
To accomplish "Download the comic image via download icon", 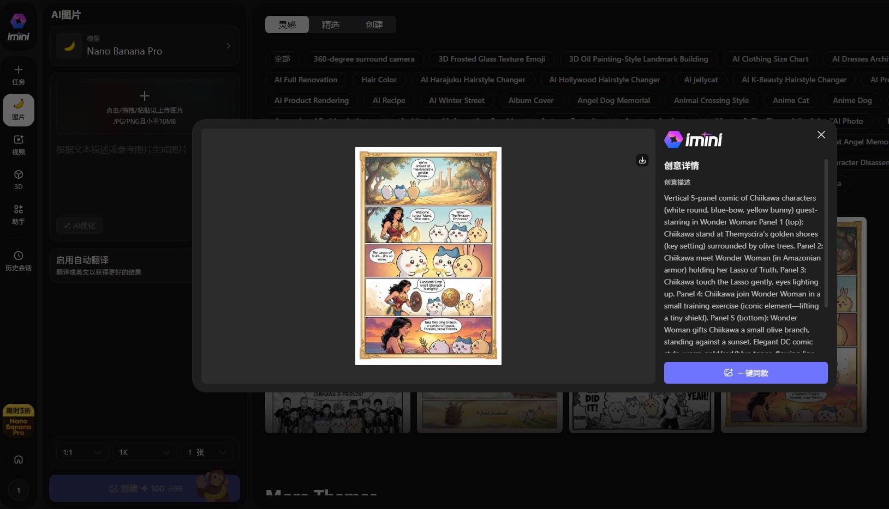I will (x=642, y=160).
